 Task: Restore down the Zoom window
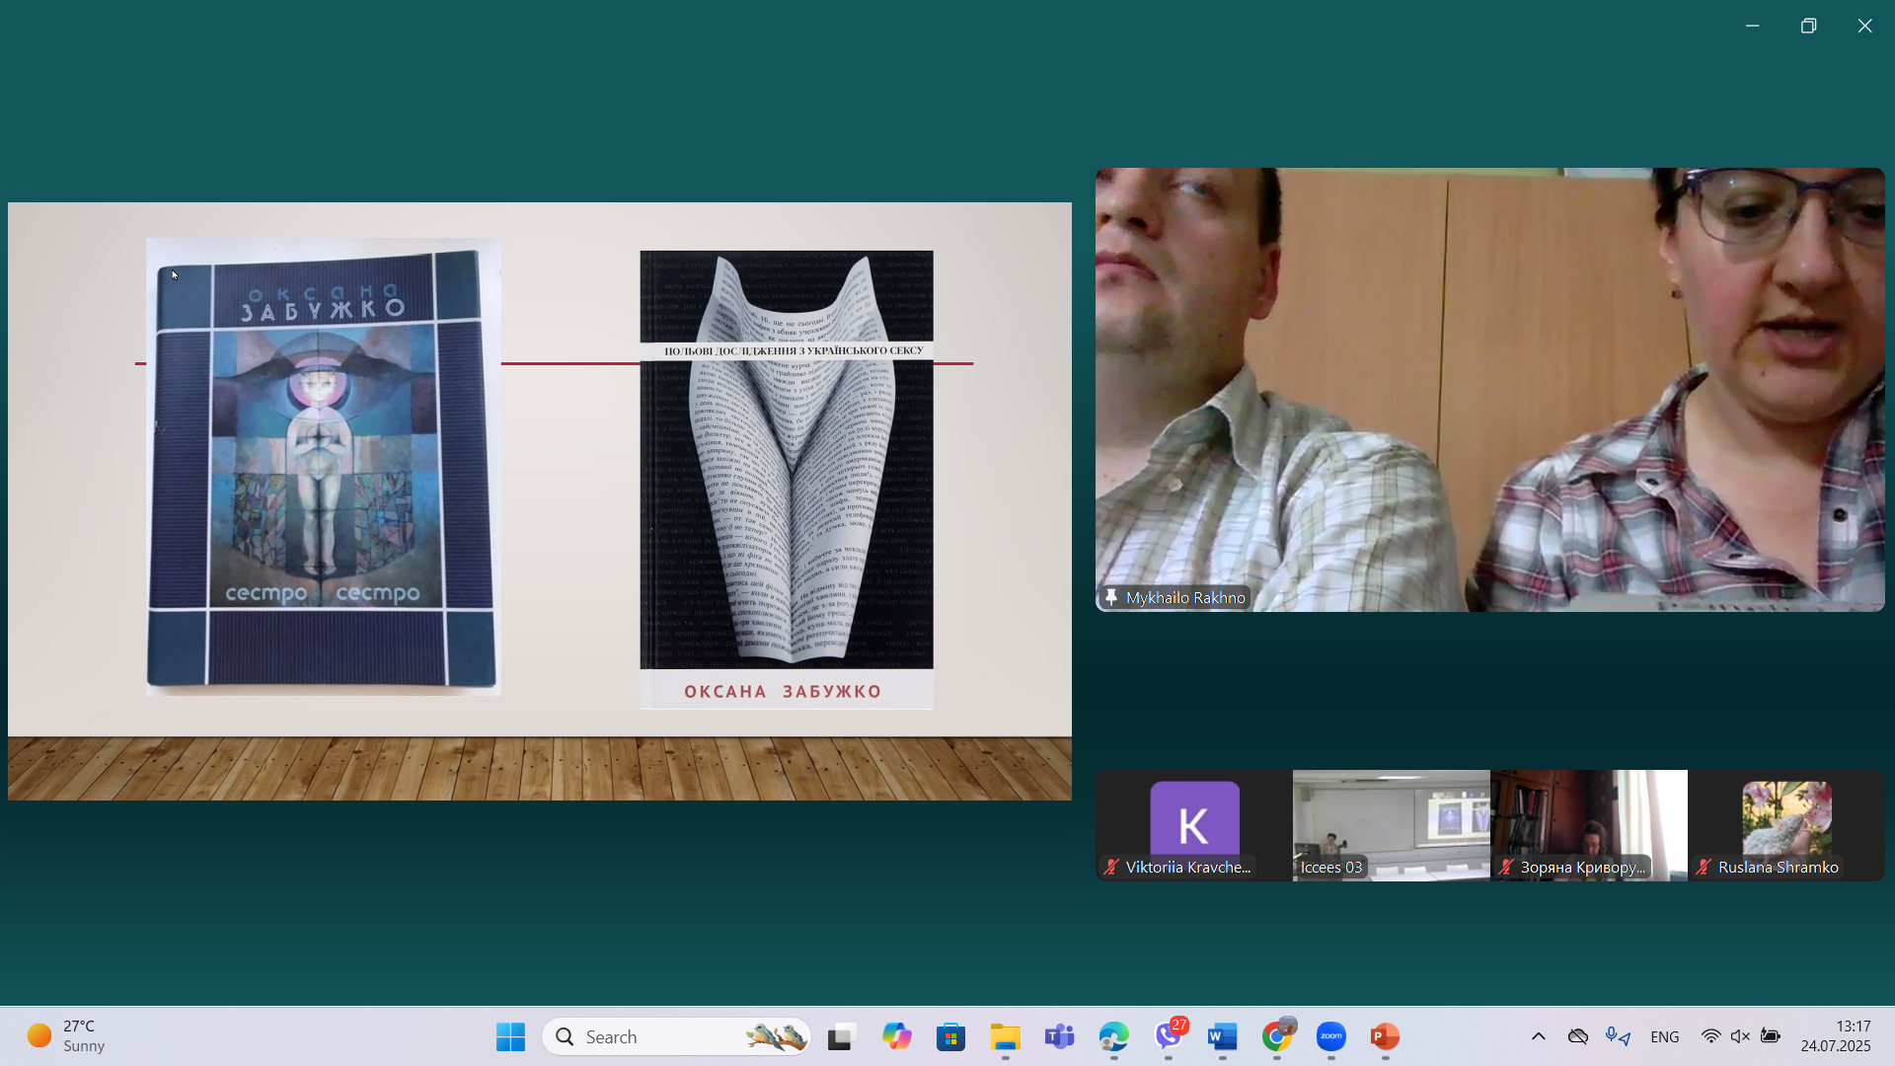click(x=1808, y=26)
